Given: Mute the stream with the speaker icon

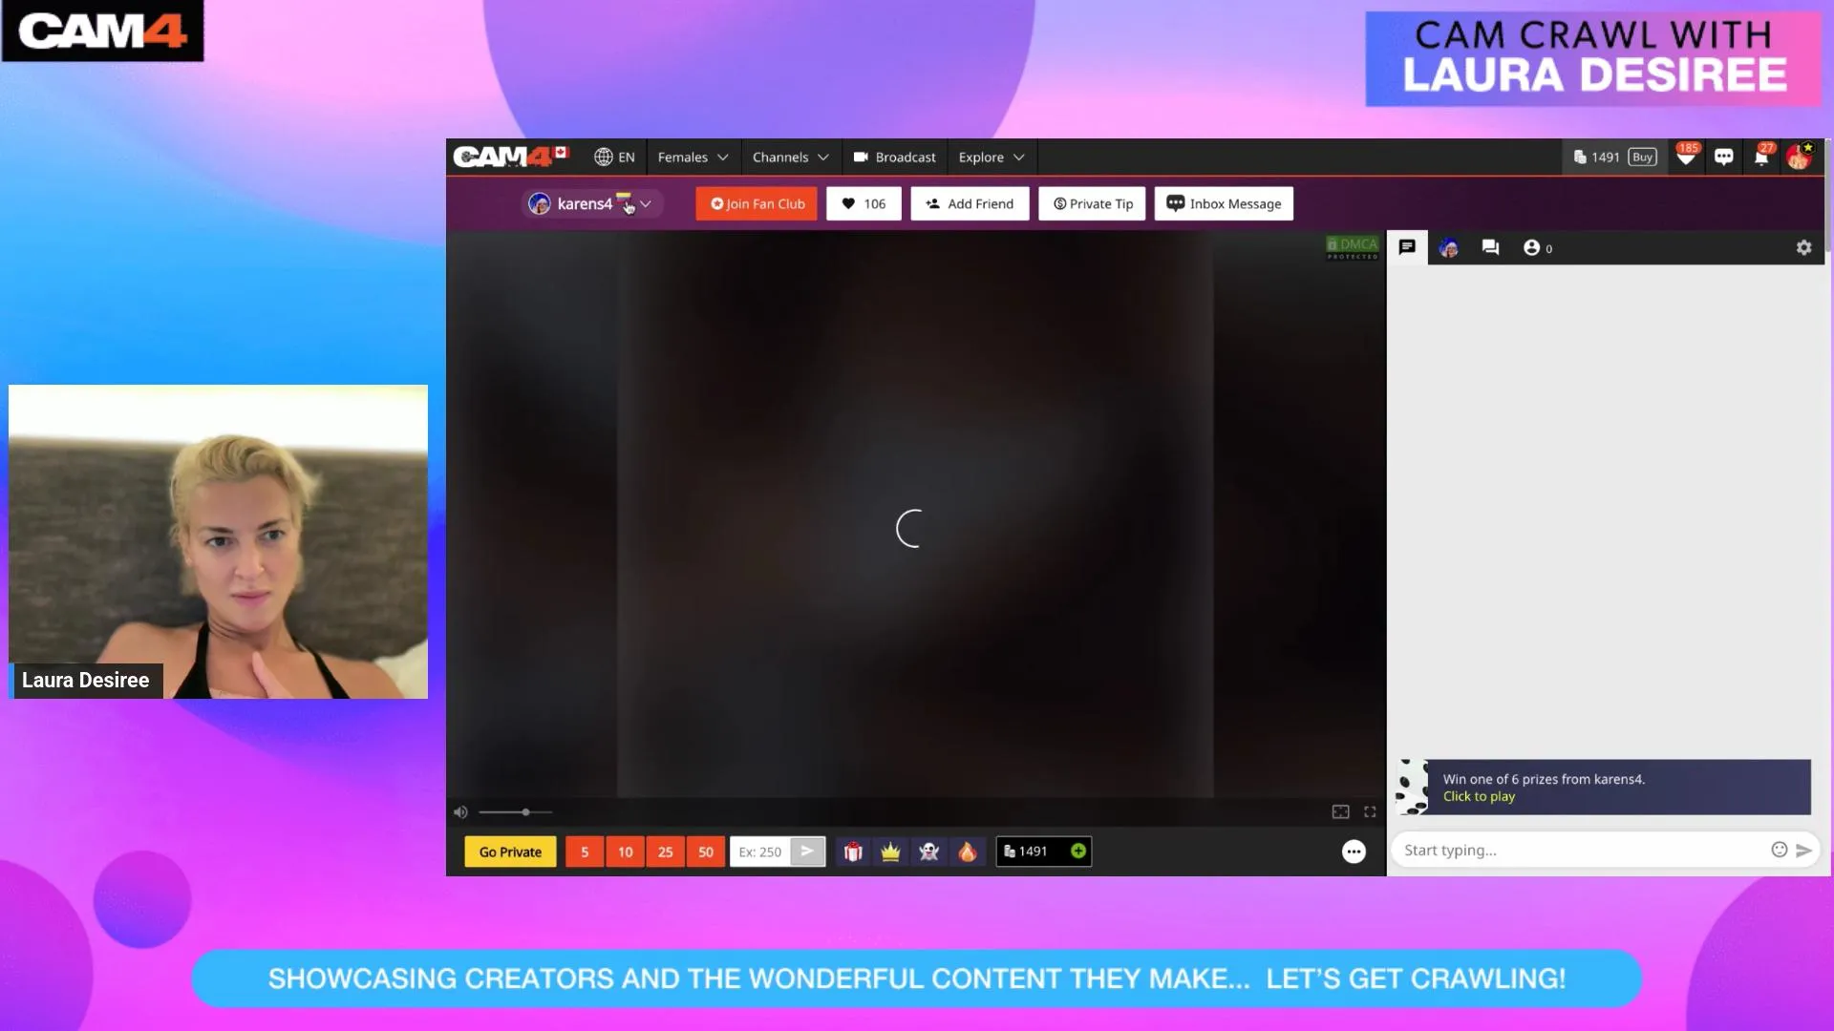Looking at the screenshot, I should [x=461, y=811].
